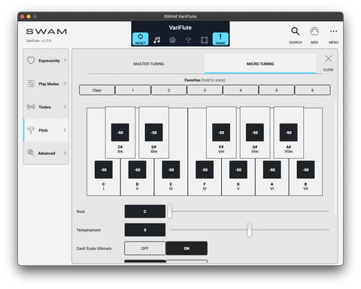This screenshot has height=289, width=361.
Task: Click the Root value field showing C
Action: 145,211
